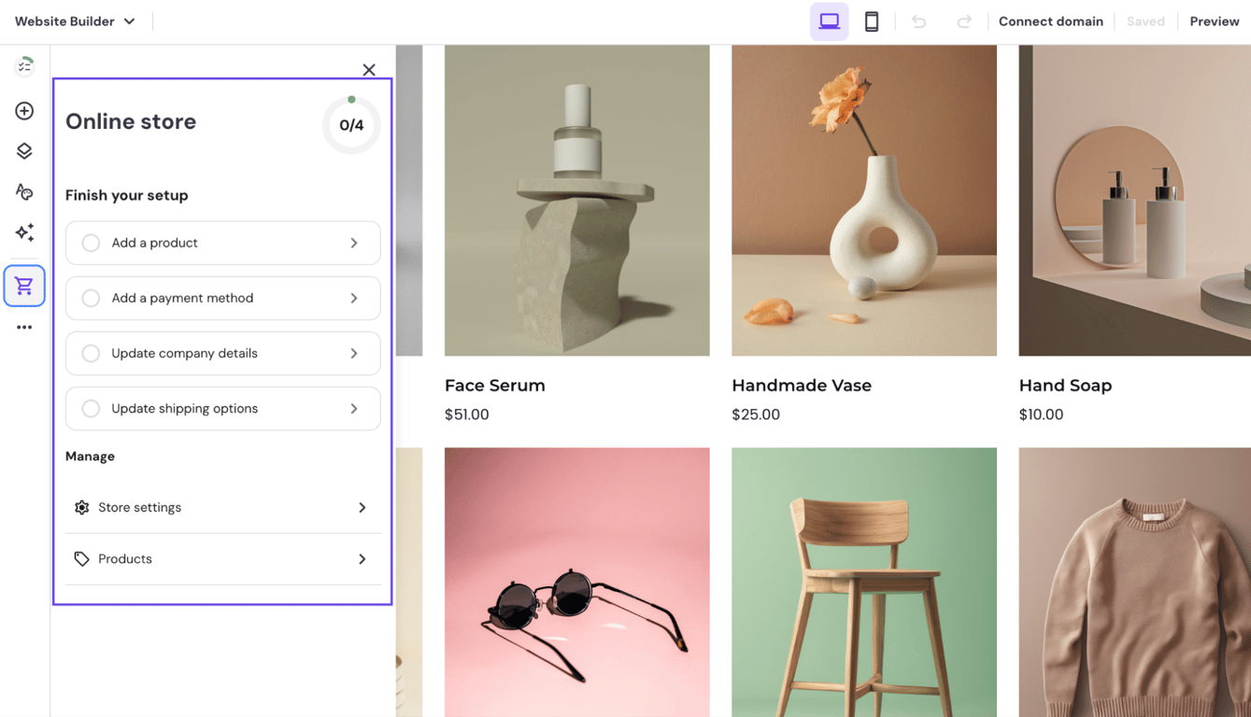Open the Store settings gear option

coord(222,507)
